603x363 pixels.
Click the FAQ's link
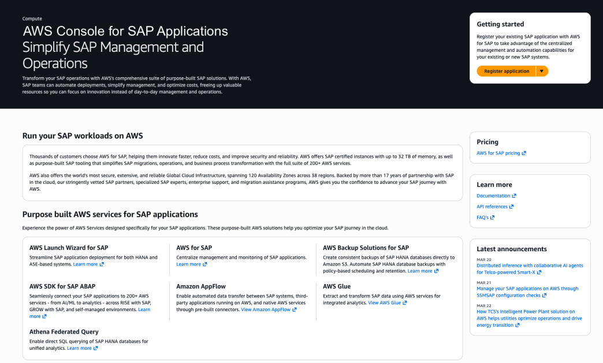[481, 217]
